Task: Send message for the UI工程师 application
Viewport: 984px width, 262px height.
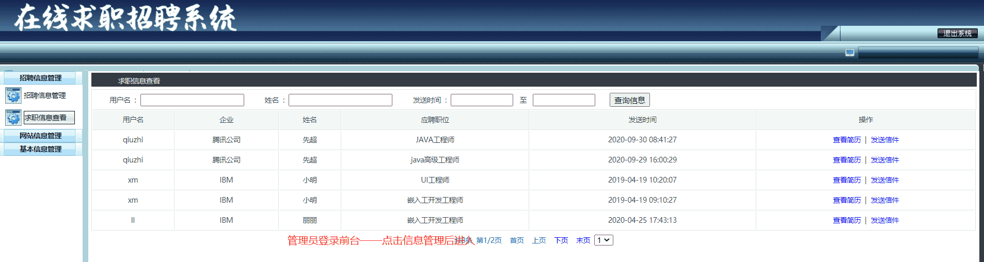Action: (885, 180)
